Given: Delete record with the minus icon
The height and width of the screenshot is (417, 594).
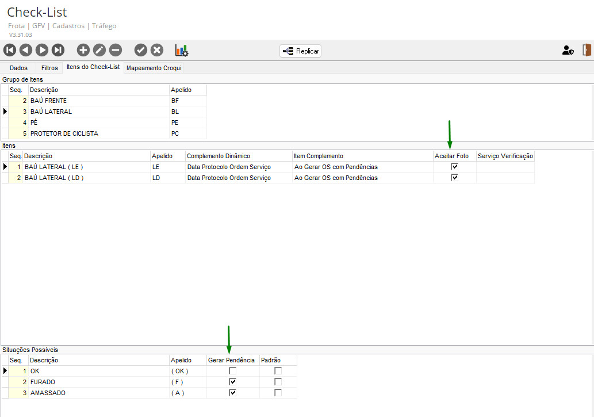Looking at the screenshot, I should pos(116,50).
